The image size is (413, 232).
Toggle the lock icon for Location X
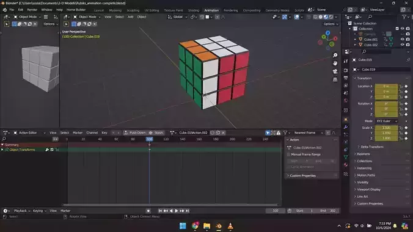click(x=401, y=86)
